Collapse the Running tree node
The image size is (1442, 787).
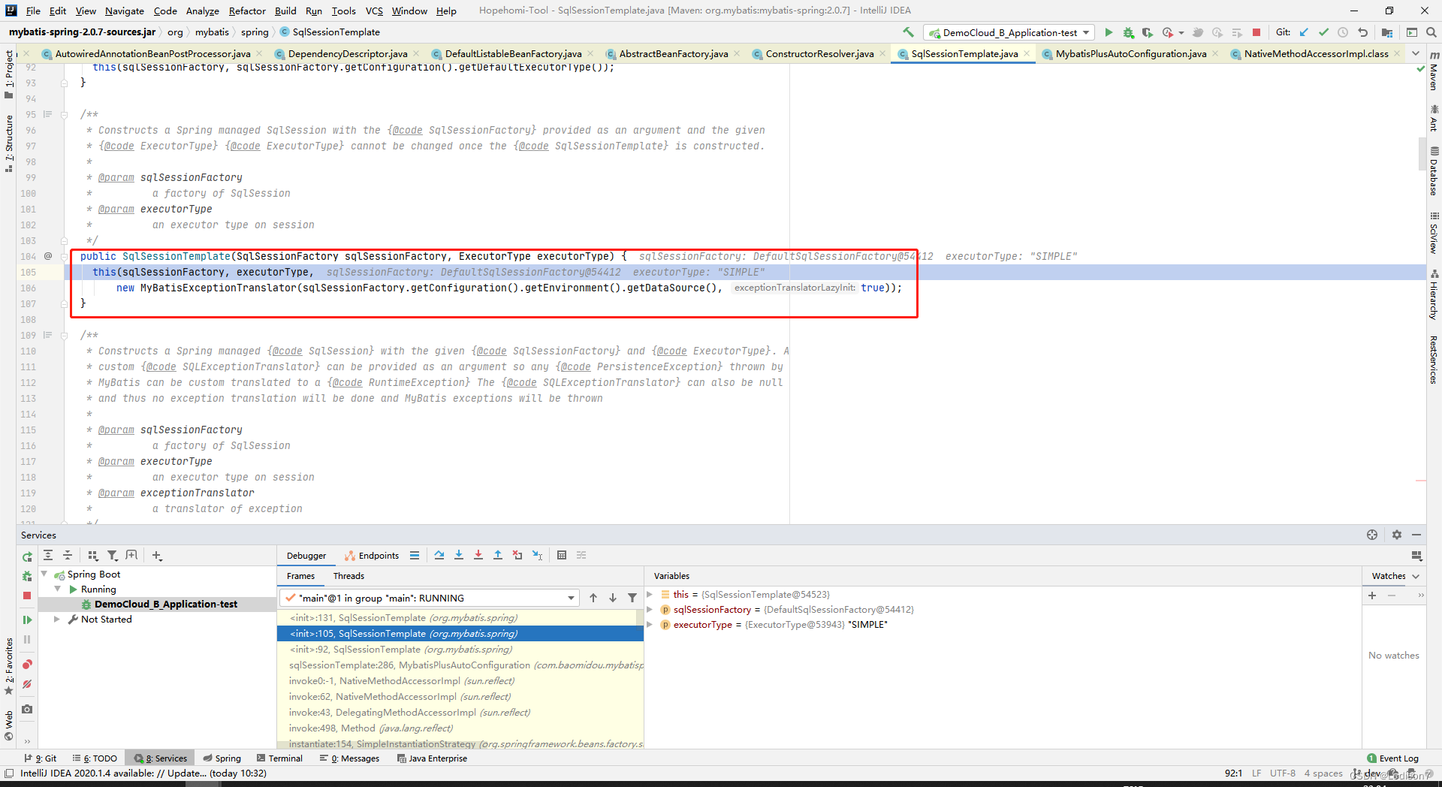pos(58,589)
